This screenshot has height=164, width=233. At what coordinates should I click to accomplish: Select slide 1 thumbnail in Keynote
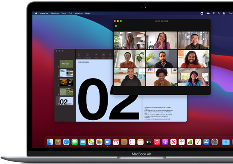point(66,64)
